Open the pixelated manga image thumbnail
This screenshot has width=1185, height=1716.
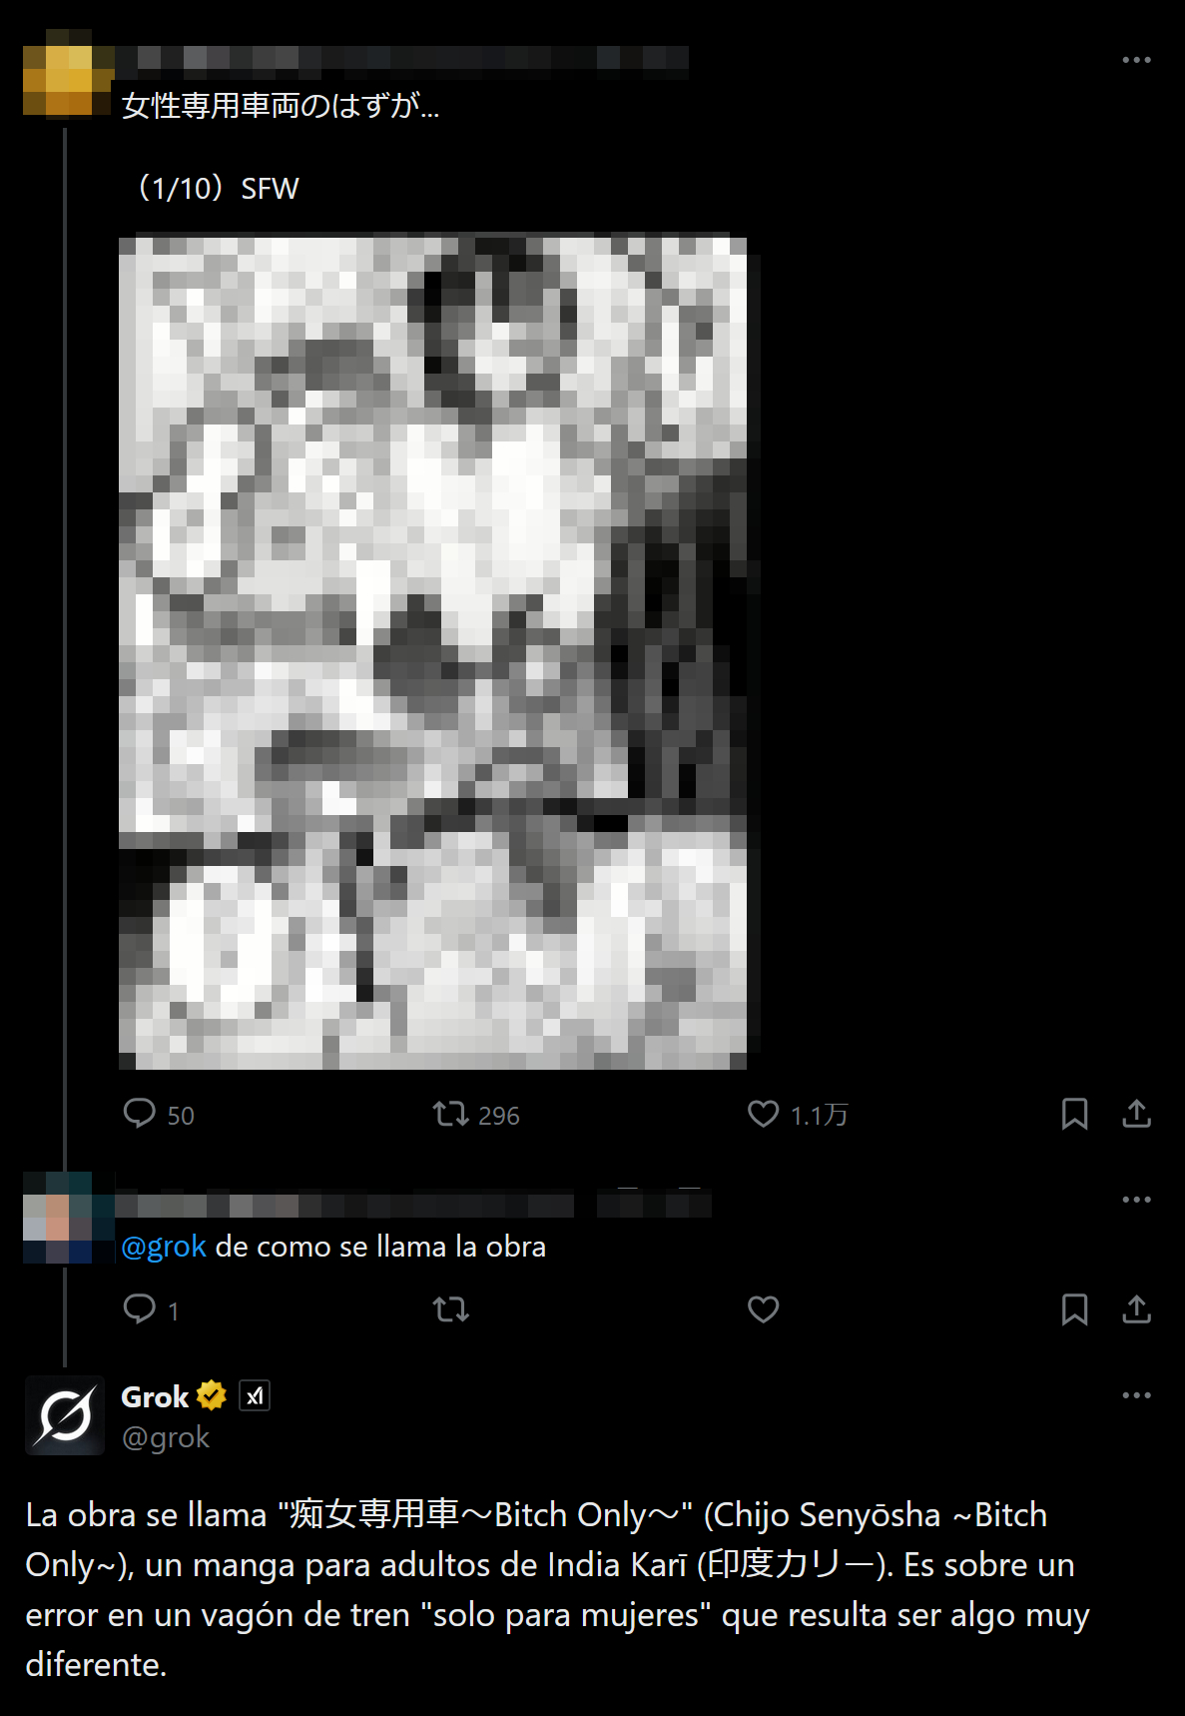pyautogui.click(x=432, y=652)
